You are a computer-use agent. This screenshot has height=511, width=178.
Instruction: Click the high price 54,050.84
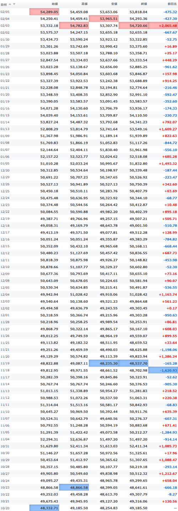(x=79, y=74)
